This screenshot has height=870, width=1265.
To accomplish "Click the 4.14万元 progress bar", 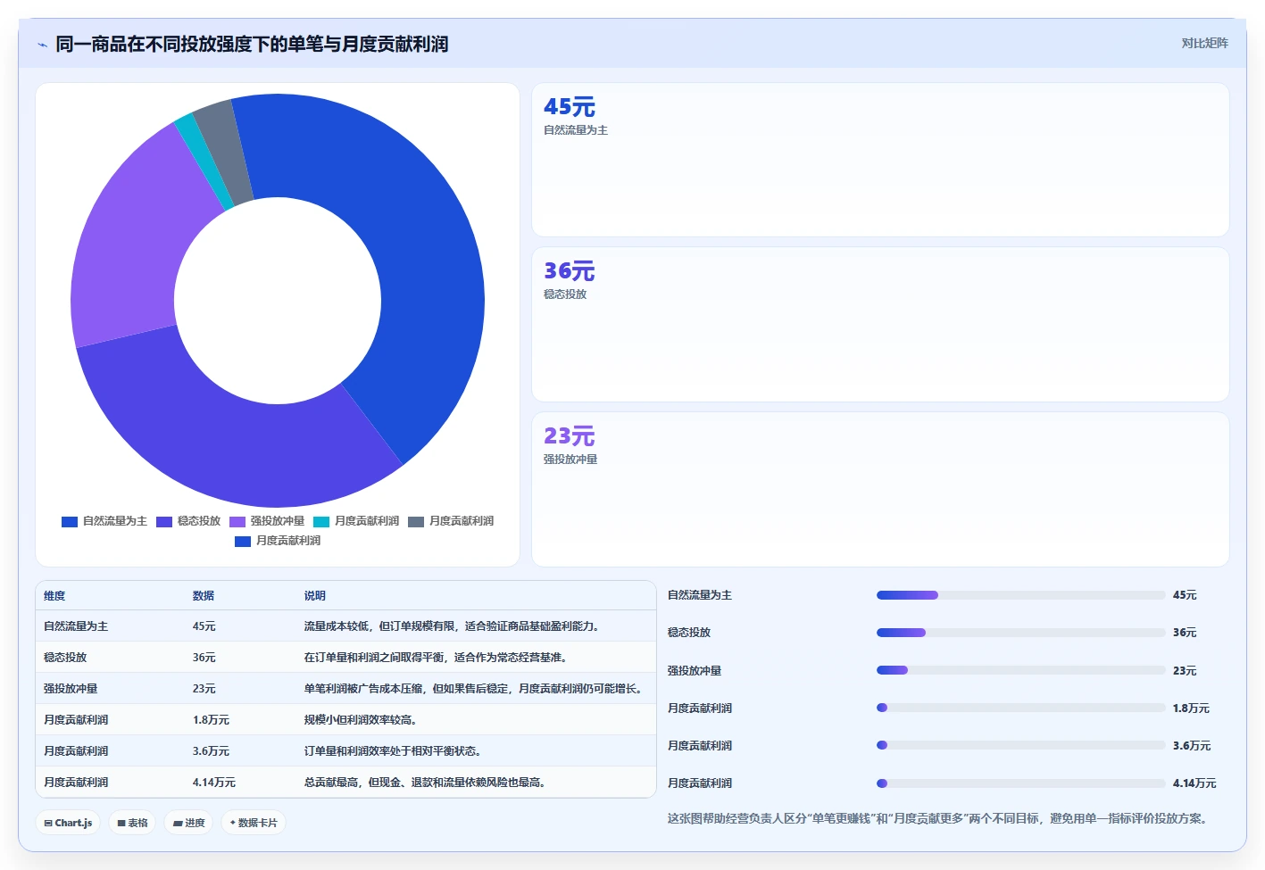I will pyautogui.click(x=1020, y=783).
